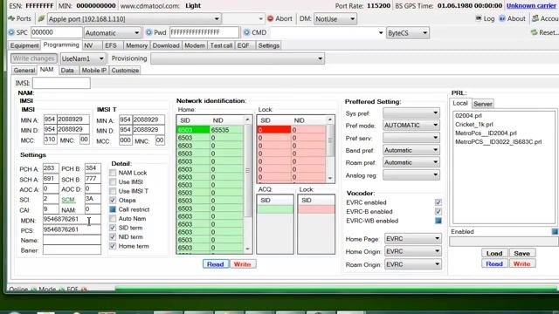Open the Unknown carrier link
This screenshot has width=559, height=314.
point(531,6)
